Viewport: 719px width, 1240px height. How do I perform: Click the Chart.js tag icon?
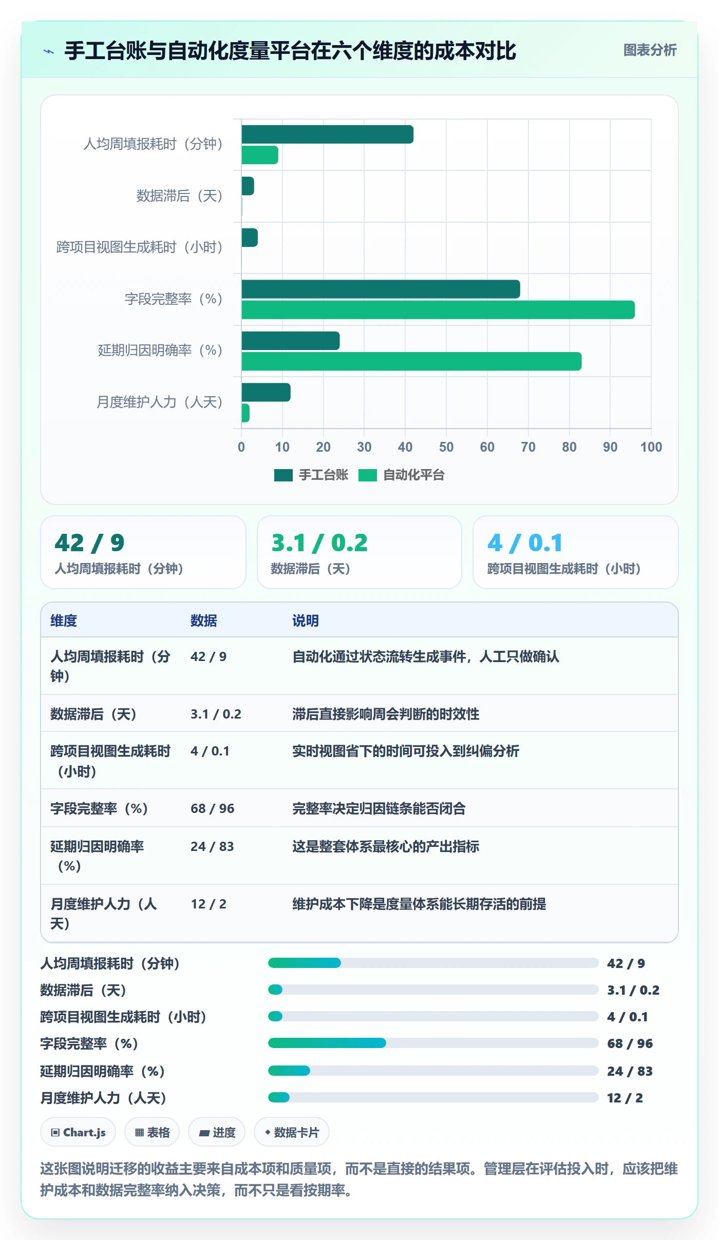click(x=55, y=1132)
